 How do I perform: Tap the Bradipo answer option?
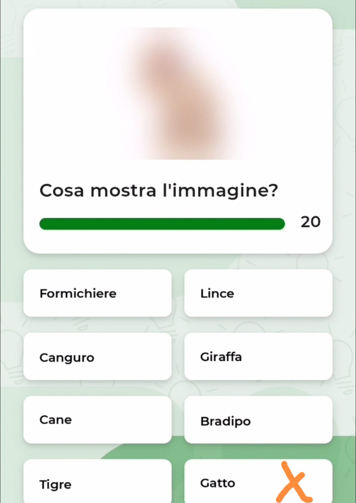coord(258,420)
